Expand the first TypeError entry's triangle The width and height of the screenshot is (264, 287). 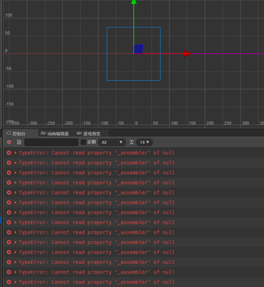(x=16, y=153)
